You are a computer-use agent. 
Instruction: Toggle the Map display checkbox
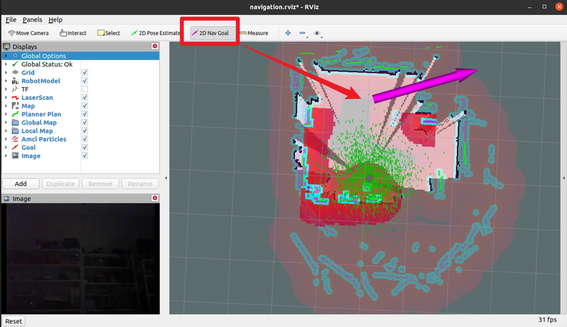click(x=85, y=106)
